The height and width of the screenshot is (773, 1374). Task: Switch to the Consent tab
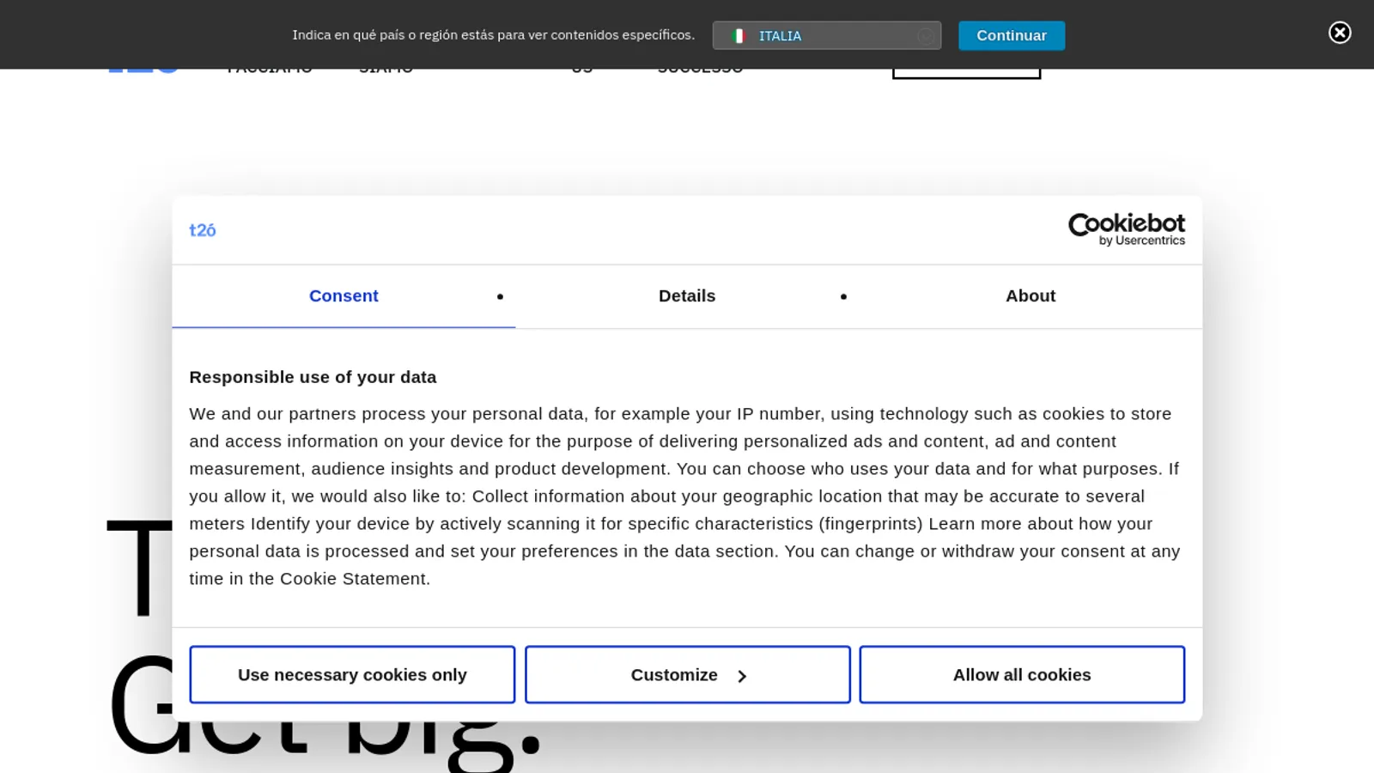click(343, 295)
